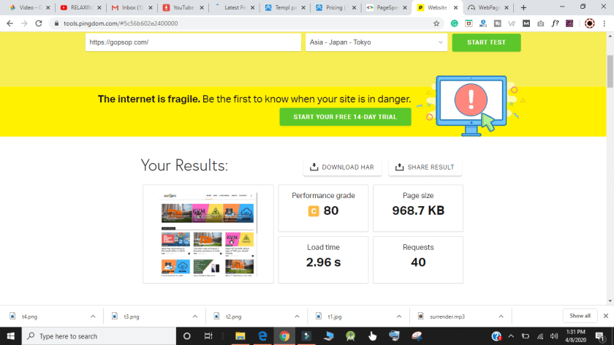Open File Explorer from the taskbar
614x345 pixels.
240,336
